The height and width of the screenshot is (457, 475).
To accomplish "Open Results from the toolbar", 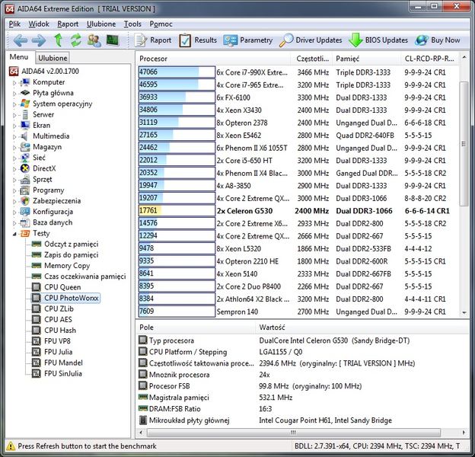I will [198, 40].
